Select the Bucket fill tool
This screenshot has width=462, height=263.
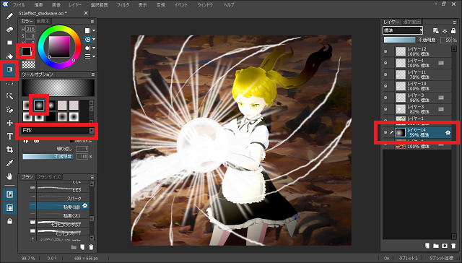click(9, 56)
